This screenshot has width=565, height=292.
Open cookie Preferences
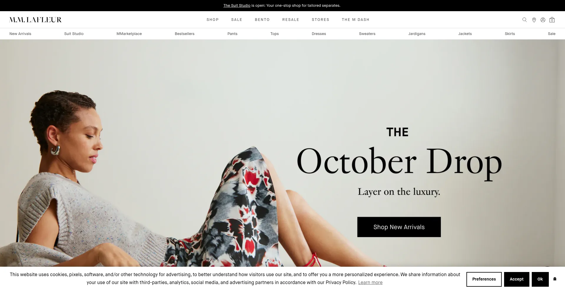[x=484, y=279]
